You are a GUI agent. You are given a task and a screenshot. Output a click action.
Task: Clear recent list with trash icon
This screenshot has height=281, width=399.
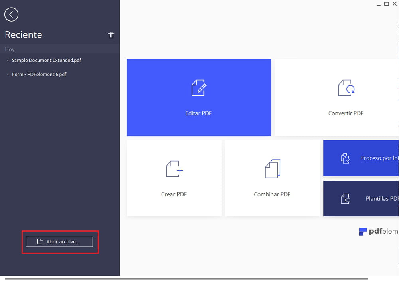tap(111, 35)
